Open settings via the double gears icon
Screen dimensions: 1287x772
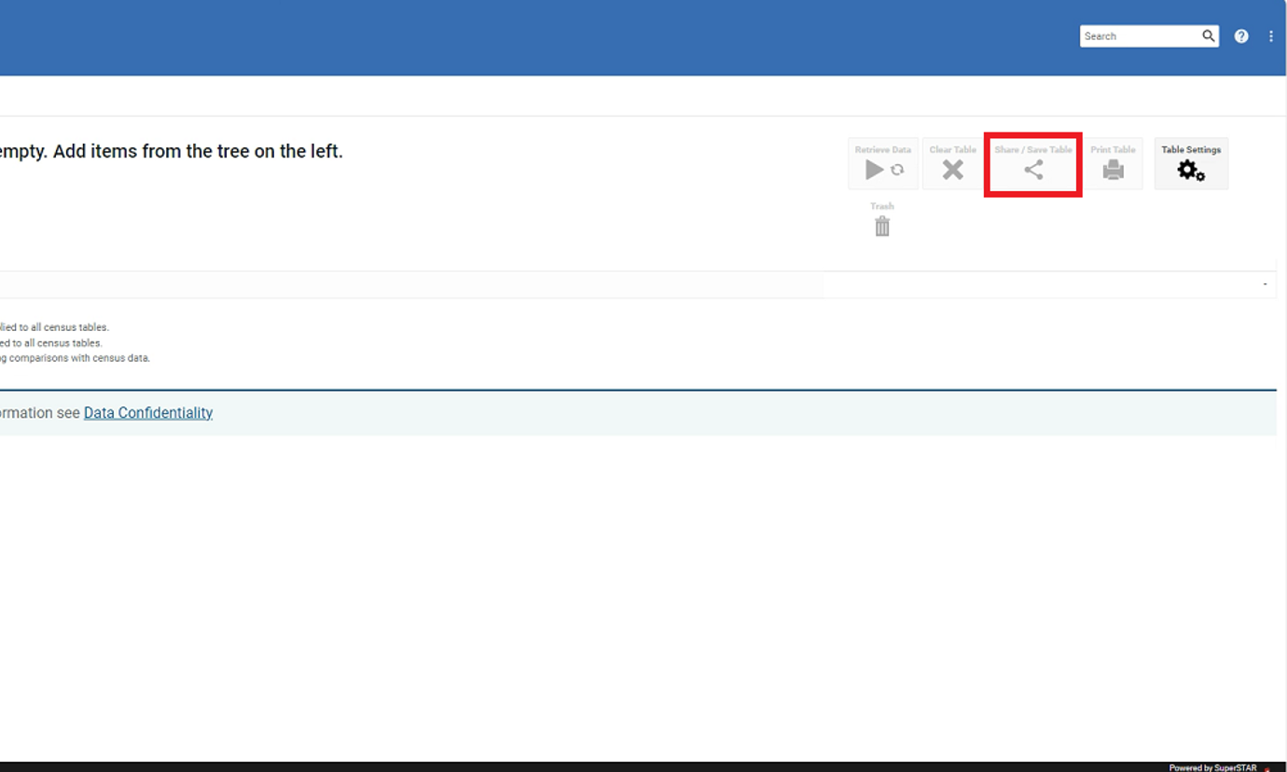pos(1191,171)
